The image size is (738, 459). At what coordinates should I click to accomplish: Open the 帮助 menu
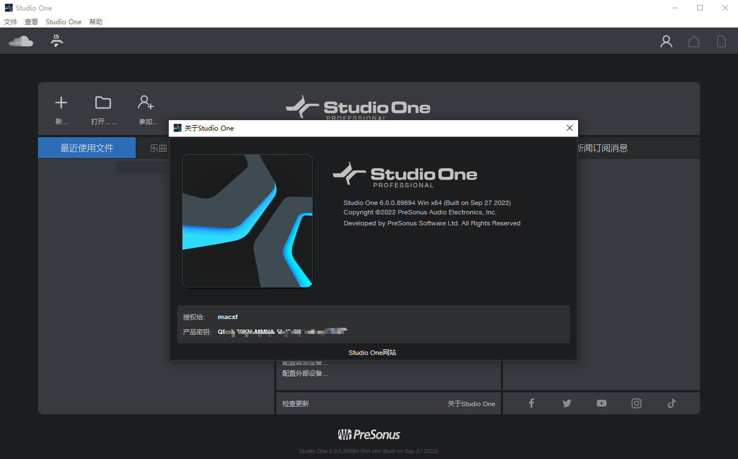click(x=96, y=21)
